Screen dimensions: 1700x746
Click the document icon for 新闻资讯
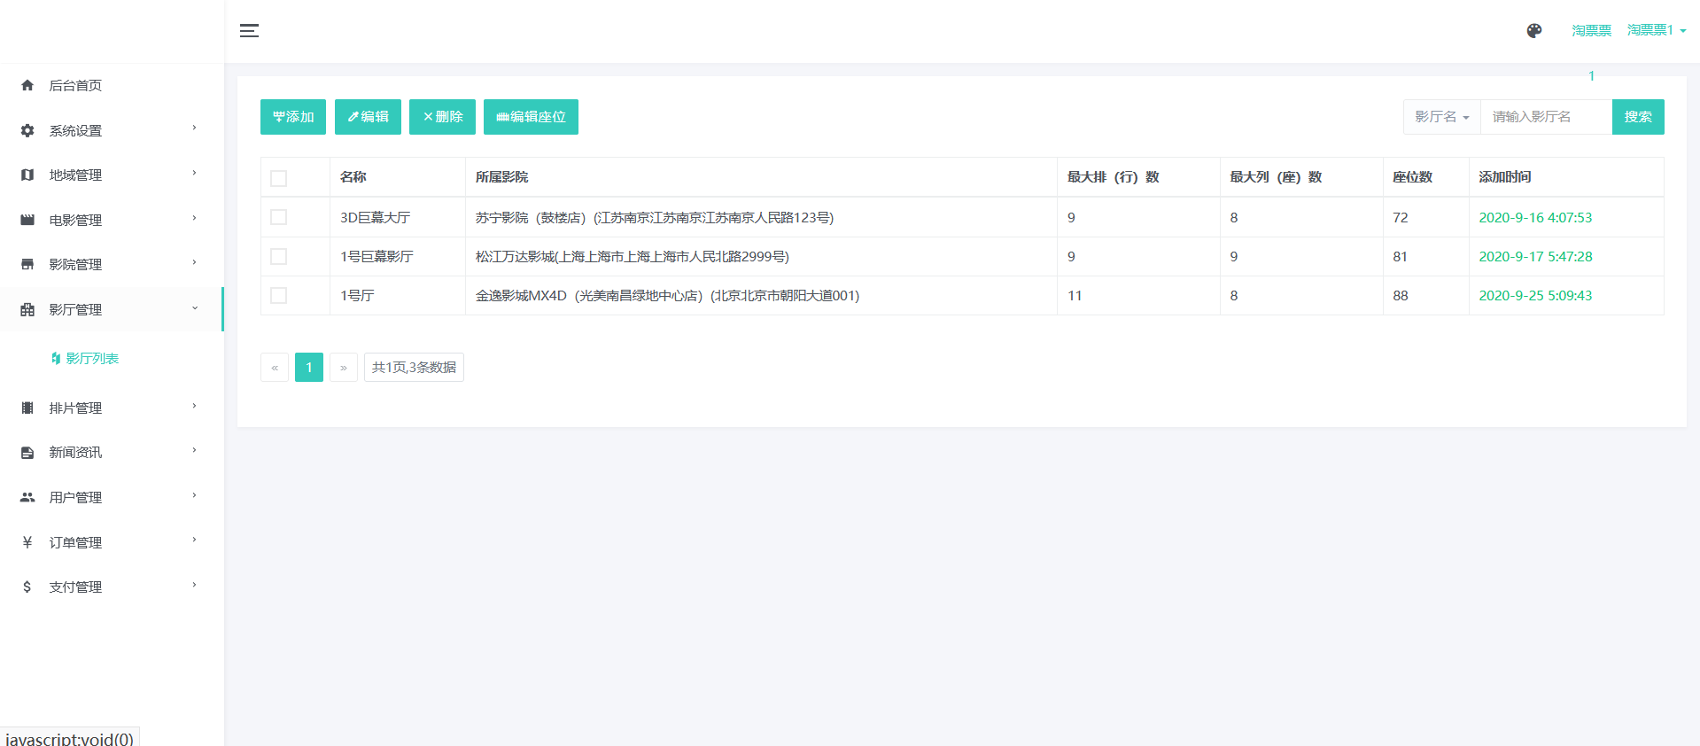click(x=27, y=453)
